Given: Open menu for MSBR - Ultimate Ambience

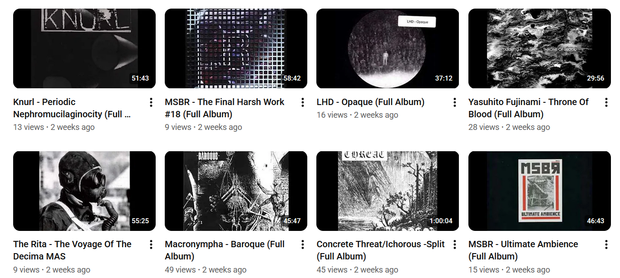Looking at the screenshot, I should (606, 245).
